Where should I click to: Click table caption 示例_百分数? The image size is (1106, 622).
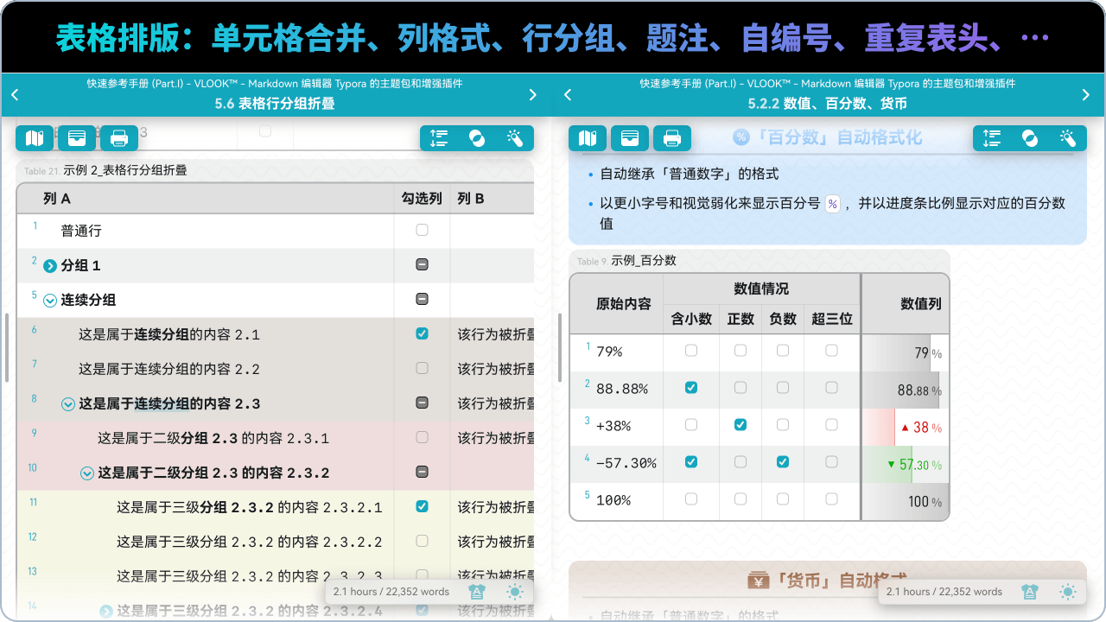coord(644,260)
